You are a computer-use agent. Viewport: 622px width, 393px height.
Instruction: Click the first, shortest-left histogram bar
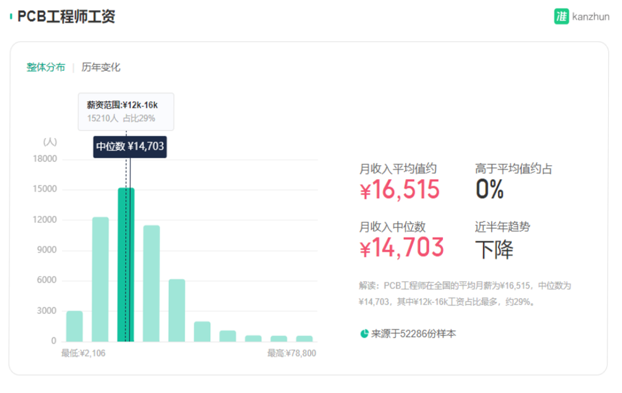click(x=75, y=326)
